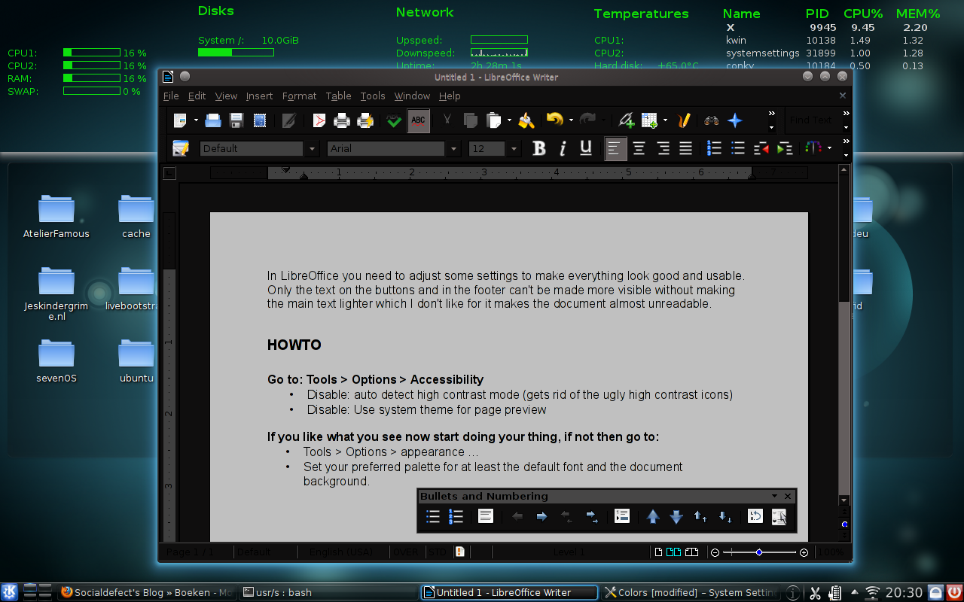Click the Underline icon
Screen dimensions: 964x602
point(586,148)
